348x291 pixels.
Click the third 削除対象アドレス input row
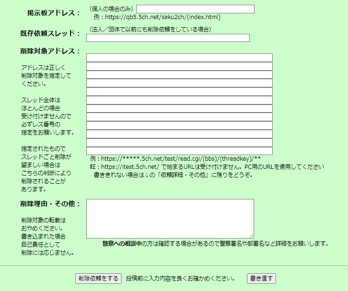tap(179, 74)
